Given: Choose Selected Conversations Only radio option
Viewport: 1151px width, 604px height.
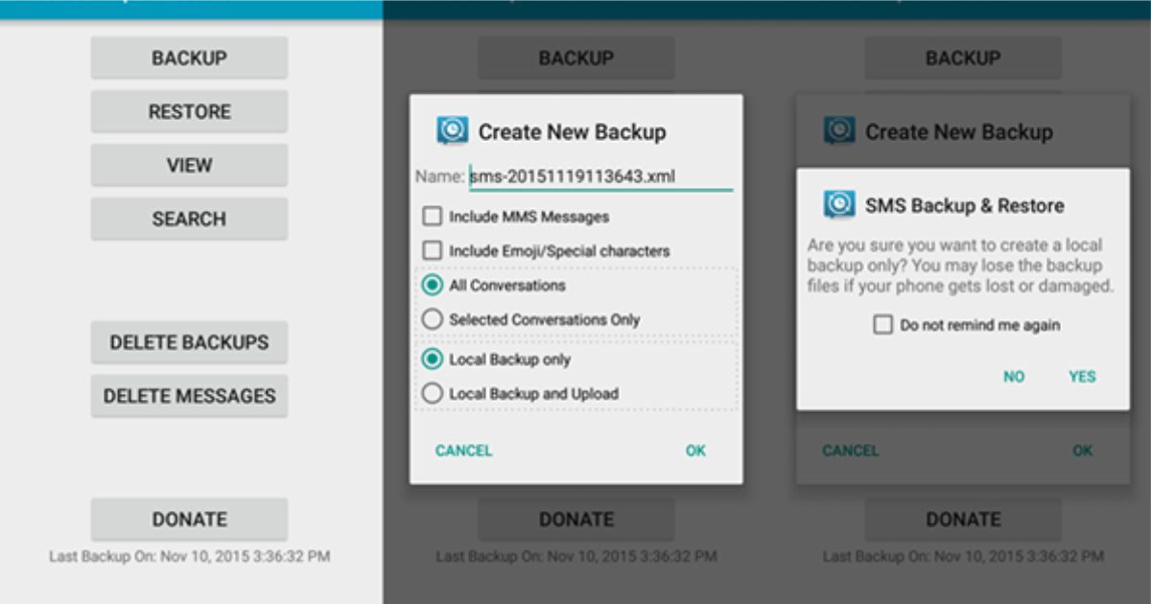Looking at the screenshot, I should [x=433, y=319].
